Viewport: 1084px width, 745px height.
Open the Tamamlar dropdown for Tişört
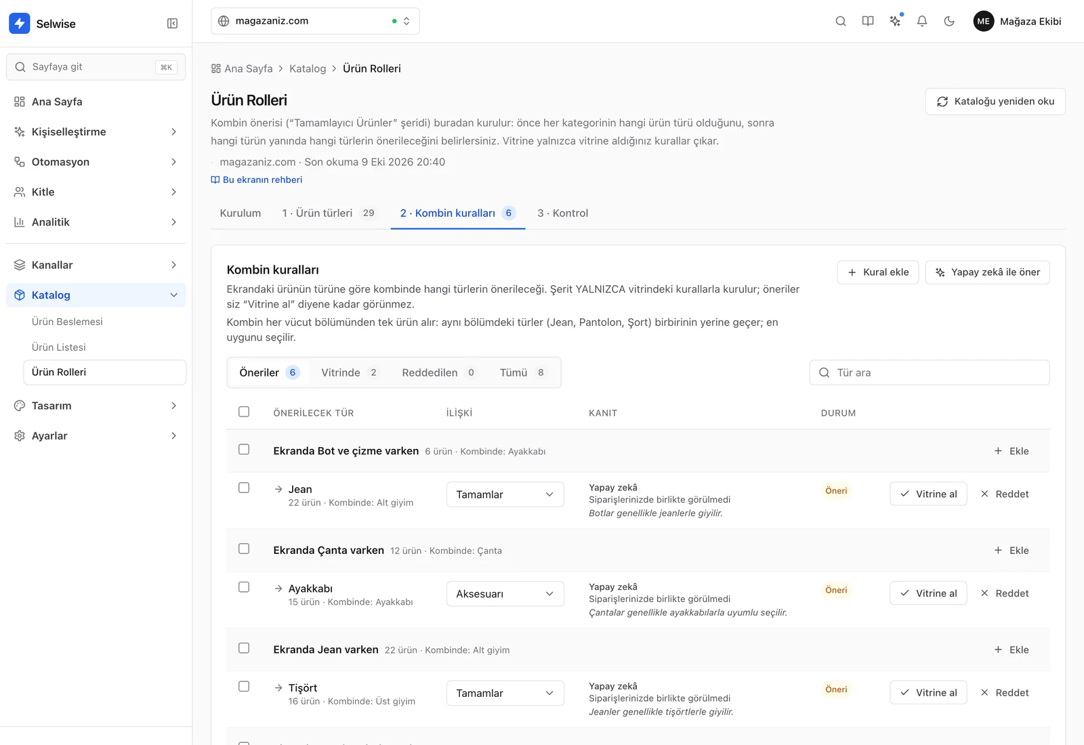tap(505, 693)
